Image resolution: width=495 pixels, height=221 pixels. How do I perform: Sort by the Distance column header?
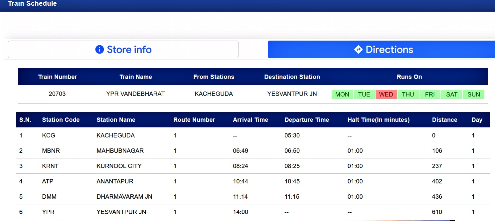tap(445, 120)
